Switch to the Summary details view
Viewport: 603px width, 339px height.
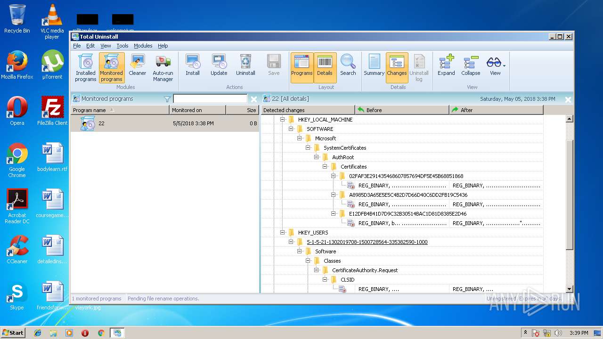click(x=374, y=65)
